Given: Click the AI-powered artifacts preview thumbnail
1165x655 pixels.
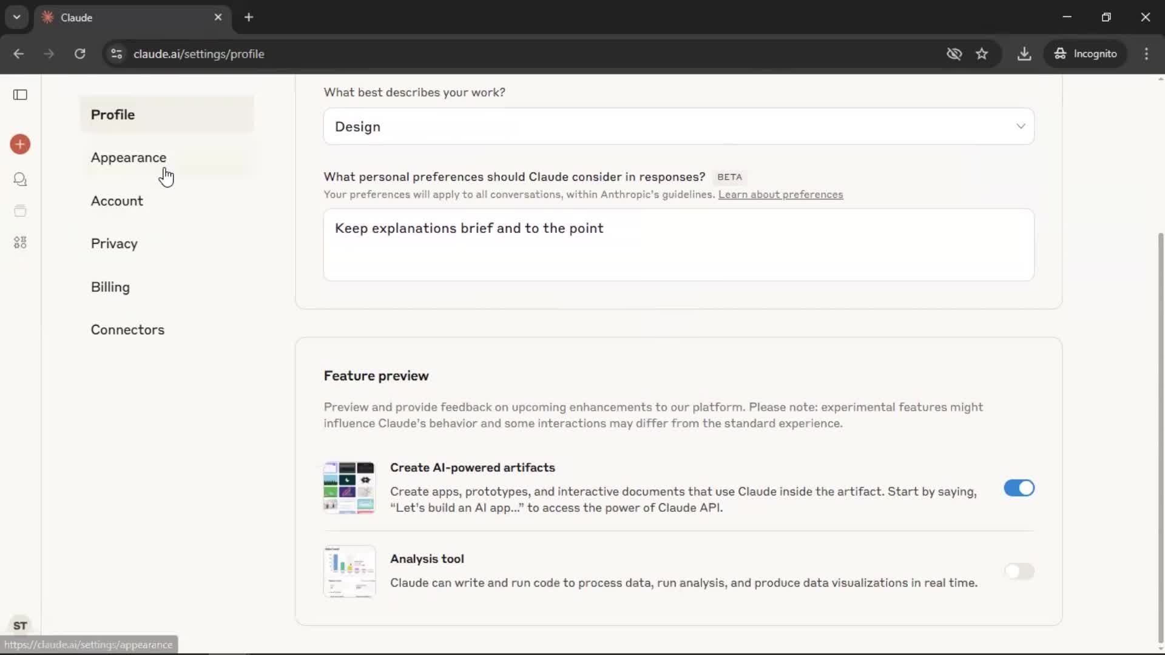Looking at the screenshot, I should coord(349,488).
